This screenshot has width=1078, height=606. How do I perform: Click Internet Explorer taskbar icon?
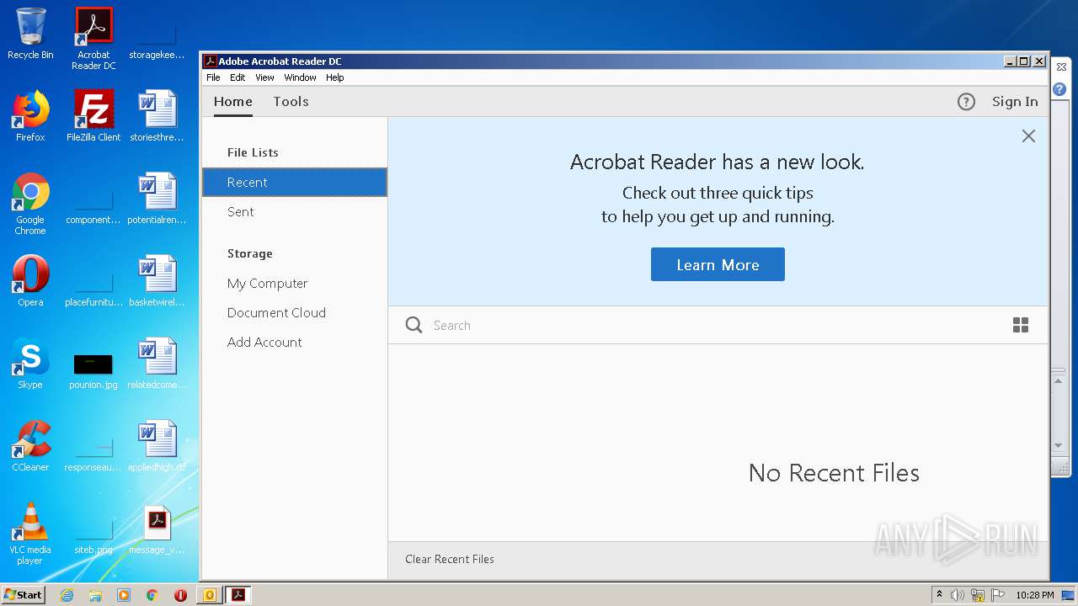click(x=67, y=595)
